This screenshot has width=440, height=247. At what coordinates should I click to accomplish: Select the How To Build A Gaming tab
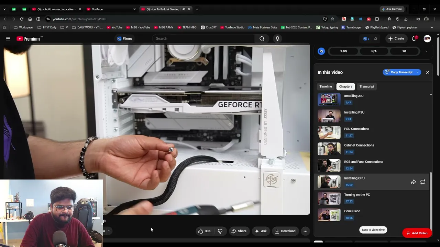[x=165, y=9]
